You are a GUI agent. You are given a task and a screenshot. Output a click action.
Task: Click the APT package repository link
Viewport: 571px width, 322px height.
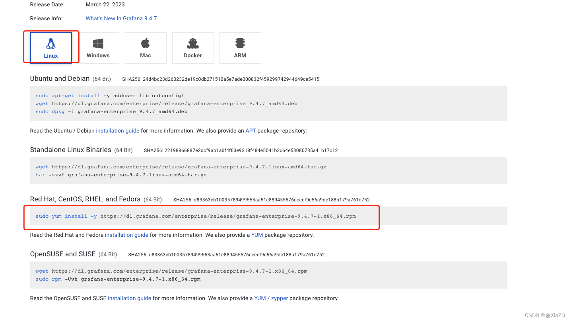click(251, 131)
